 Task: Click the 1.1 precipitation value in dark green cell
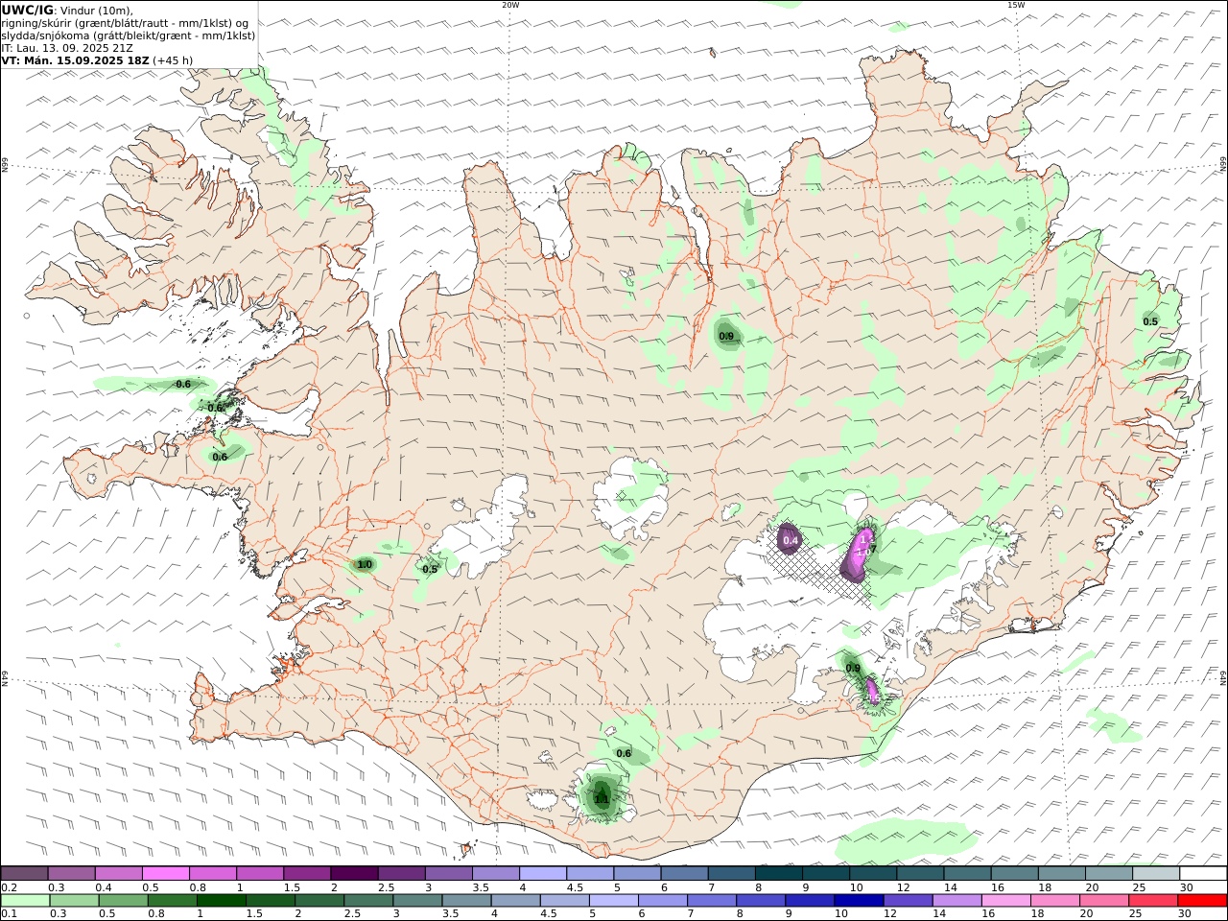pos(602,798)
